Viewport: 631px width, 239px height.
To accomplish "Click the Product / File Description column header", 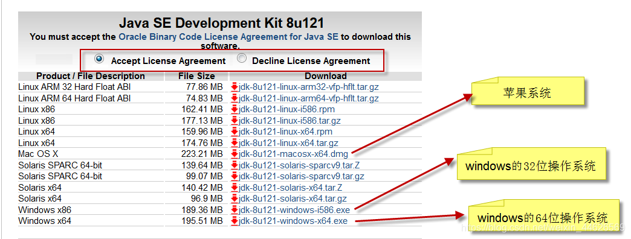I will tap(91, 76).
